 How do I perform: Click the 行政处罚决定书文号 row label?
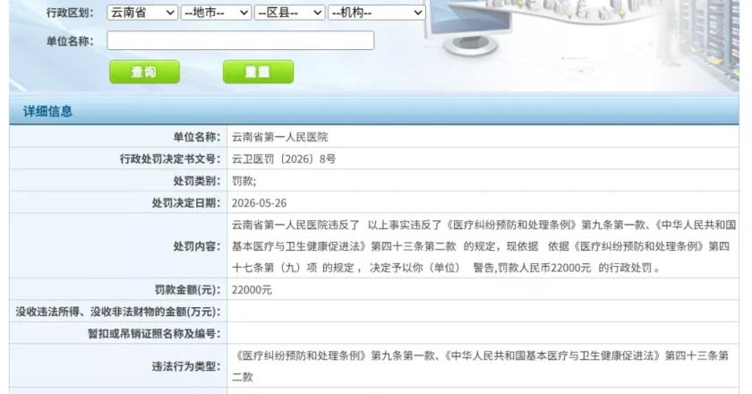point(170,159)
